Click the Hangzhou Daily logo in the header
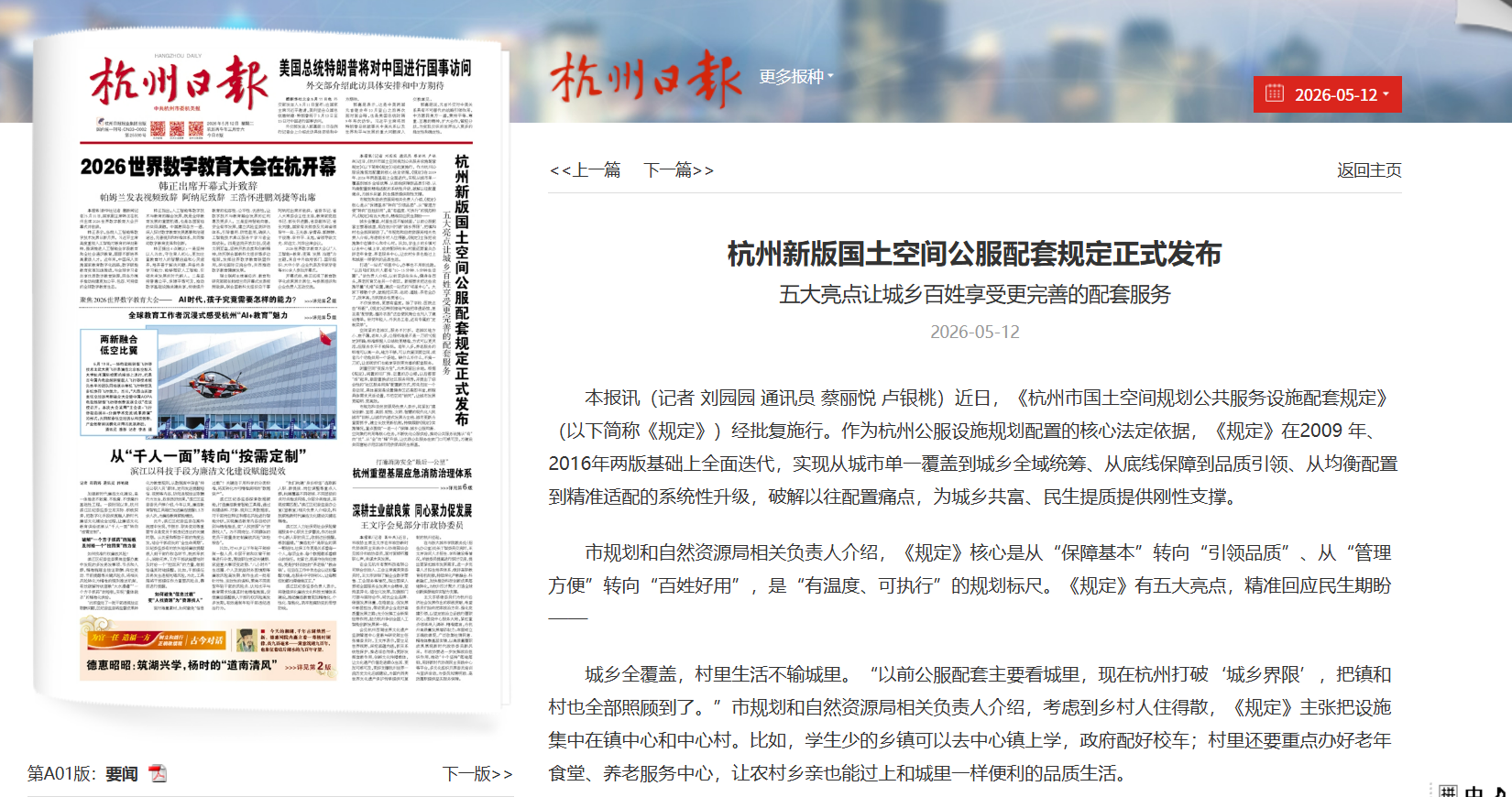 pos(645,79)
